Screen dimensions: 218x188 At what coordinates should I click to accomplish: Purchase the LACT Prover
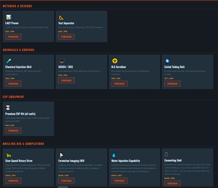[13, 37]
